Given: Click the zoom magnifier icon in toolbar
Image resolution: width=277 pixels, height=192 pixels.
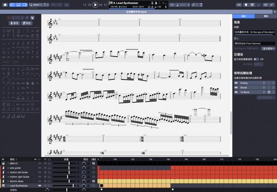Looking at the screenshot, I should click(31, 5).
